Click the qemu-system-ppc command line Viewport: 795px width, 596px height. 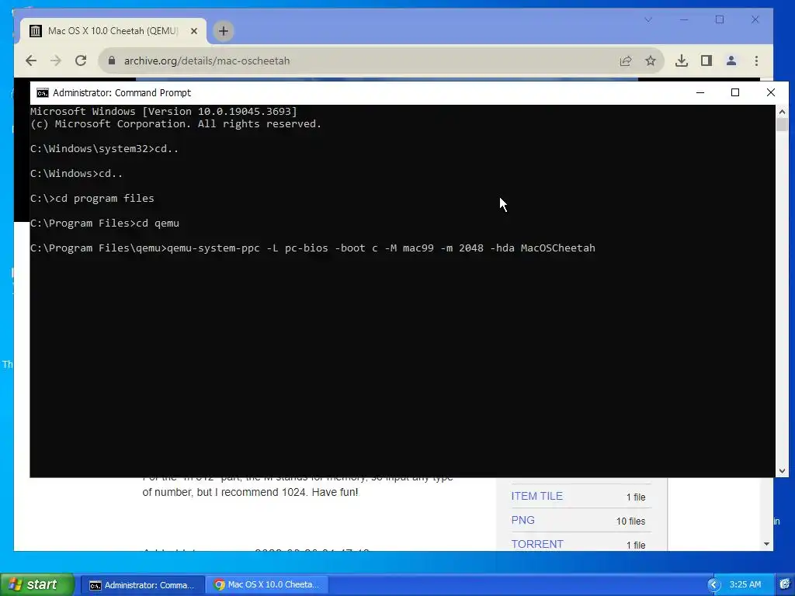pyautogui.click(x=313, y=248)
